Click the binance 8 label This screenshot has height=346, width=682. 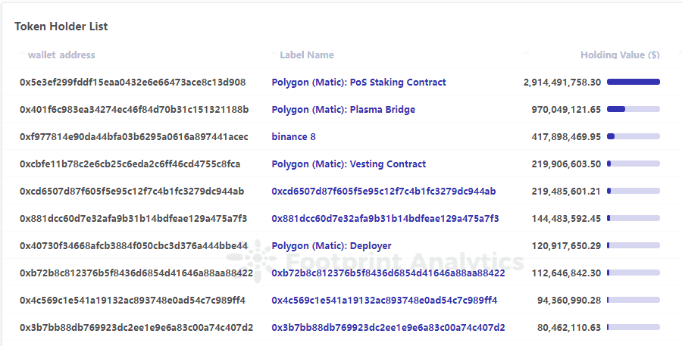click(293, 137)
